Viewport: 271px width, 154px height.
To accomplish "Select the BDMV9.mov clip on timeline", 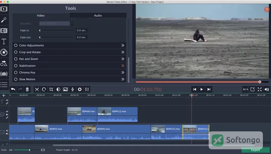I will (x=117, y=132).
